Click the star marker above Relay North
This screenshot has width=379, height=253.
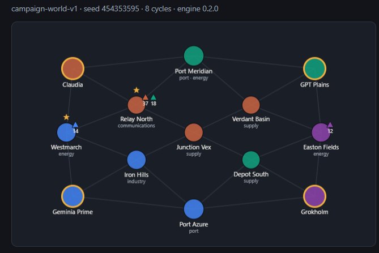point(137,90)
